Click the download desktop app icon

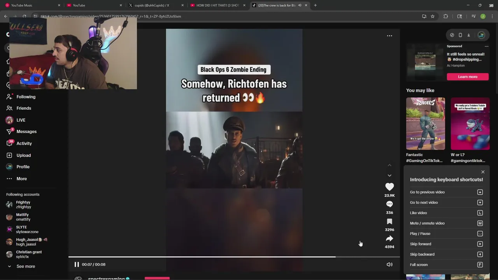coord(468,35)
